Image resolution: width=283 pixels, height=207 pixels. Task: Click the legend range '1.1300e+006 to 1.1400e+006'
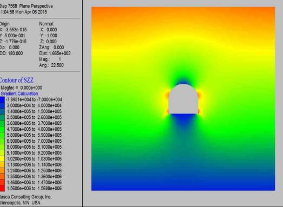pos(34,165)
